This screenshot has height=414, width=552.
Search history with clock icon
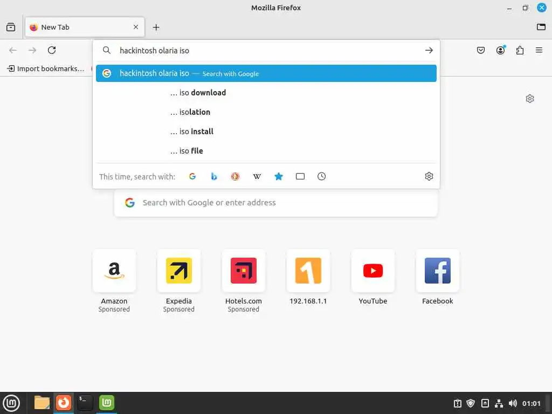(321, 176)
